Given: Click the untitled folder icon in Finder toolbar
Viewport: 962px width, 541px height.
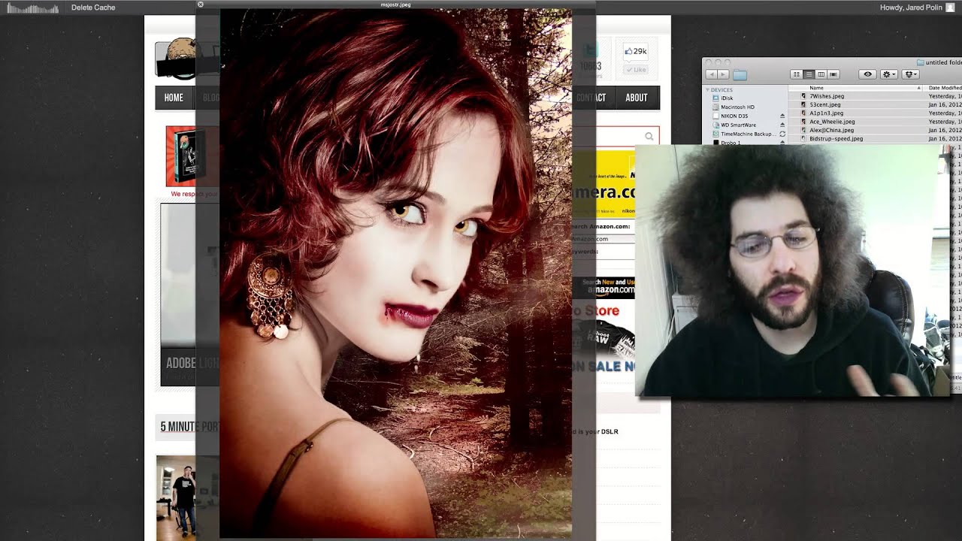Looking at the screenshot, I should point(921,62).
